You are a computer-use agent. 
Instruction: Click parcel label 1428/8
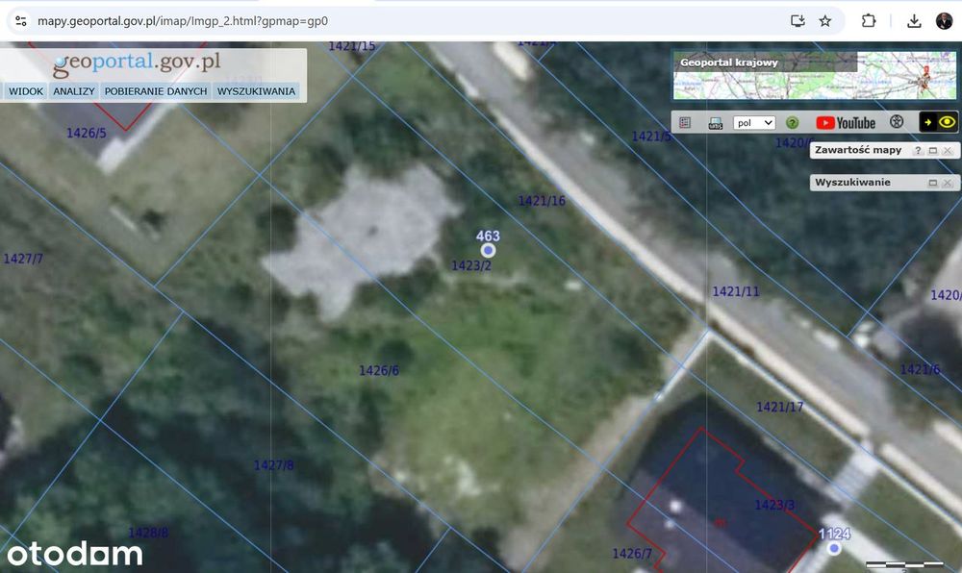click(148, 534)
